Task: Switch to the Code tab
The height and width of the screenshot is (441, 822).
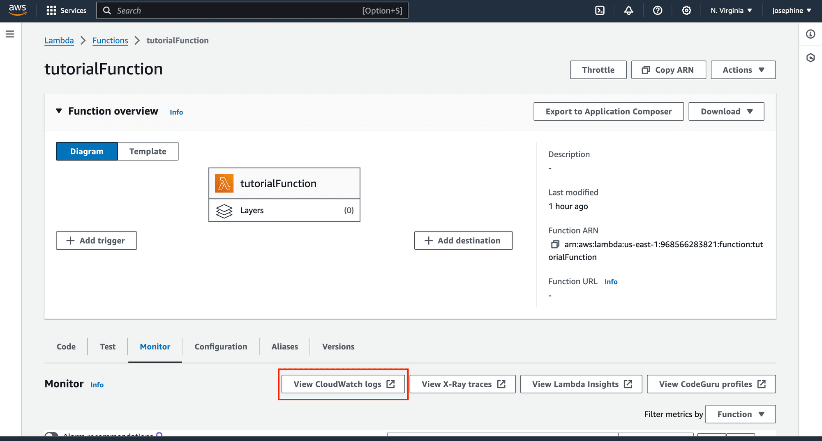Action: 66,347
